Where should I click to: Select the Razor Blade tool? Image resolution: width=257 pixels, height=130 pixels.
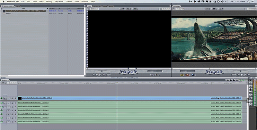tap(251, 95)
